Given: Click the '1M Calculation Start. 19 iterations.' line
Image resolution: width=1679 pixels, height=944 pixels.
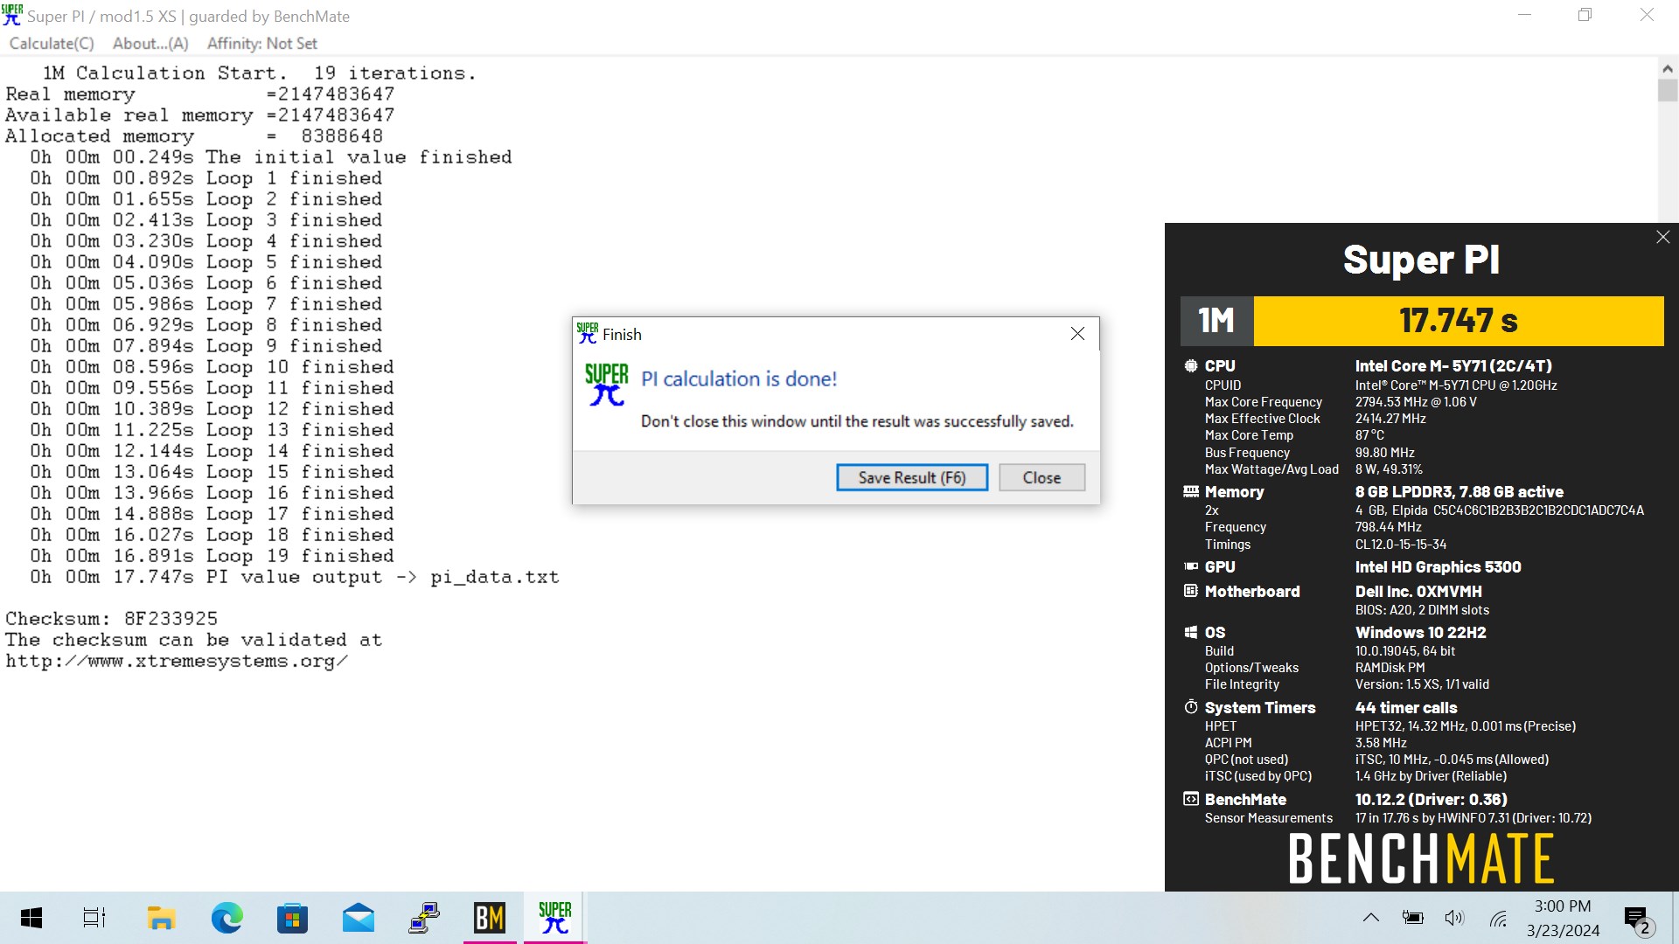Looking at the screenshot, I should click(260, 73).
